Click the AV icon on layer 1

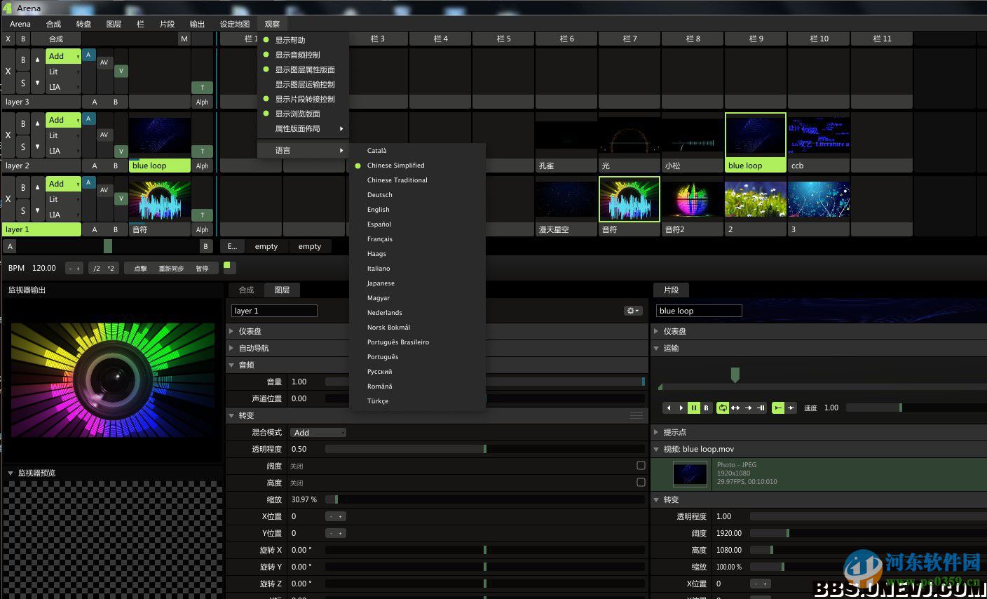pyautogui.click(x=104, y=191)
